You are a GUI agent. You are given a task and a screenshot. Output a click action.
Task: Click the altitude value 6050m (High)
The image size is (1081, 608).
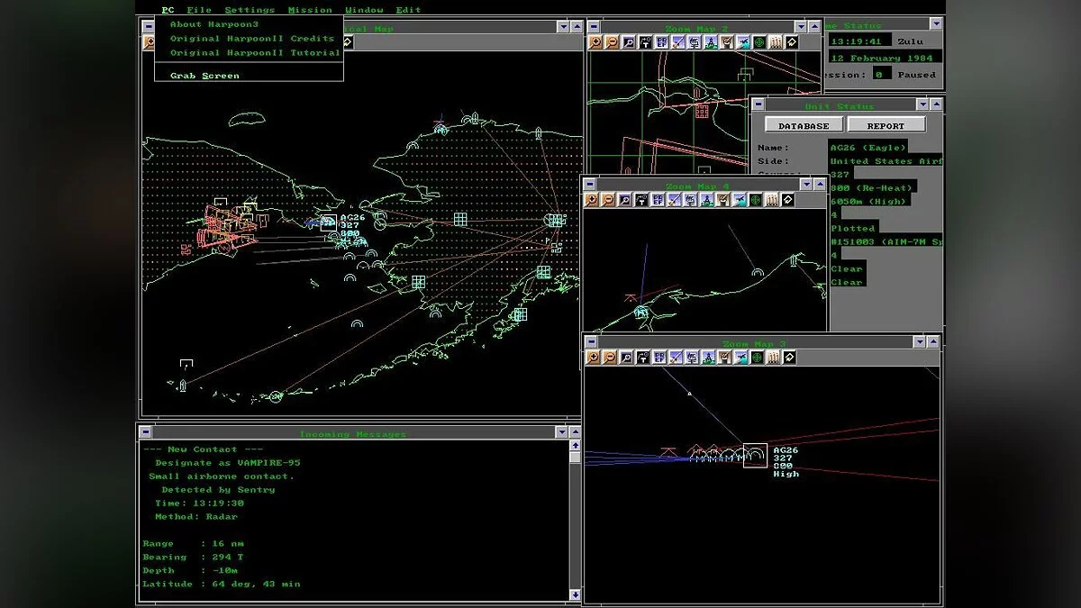(868, 202)
